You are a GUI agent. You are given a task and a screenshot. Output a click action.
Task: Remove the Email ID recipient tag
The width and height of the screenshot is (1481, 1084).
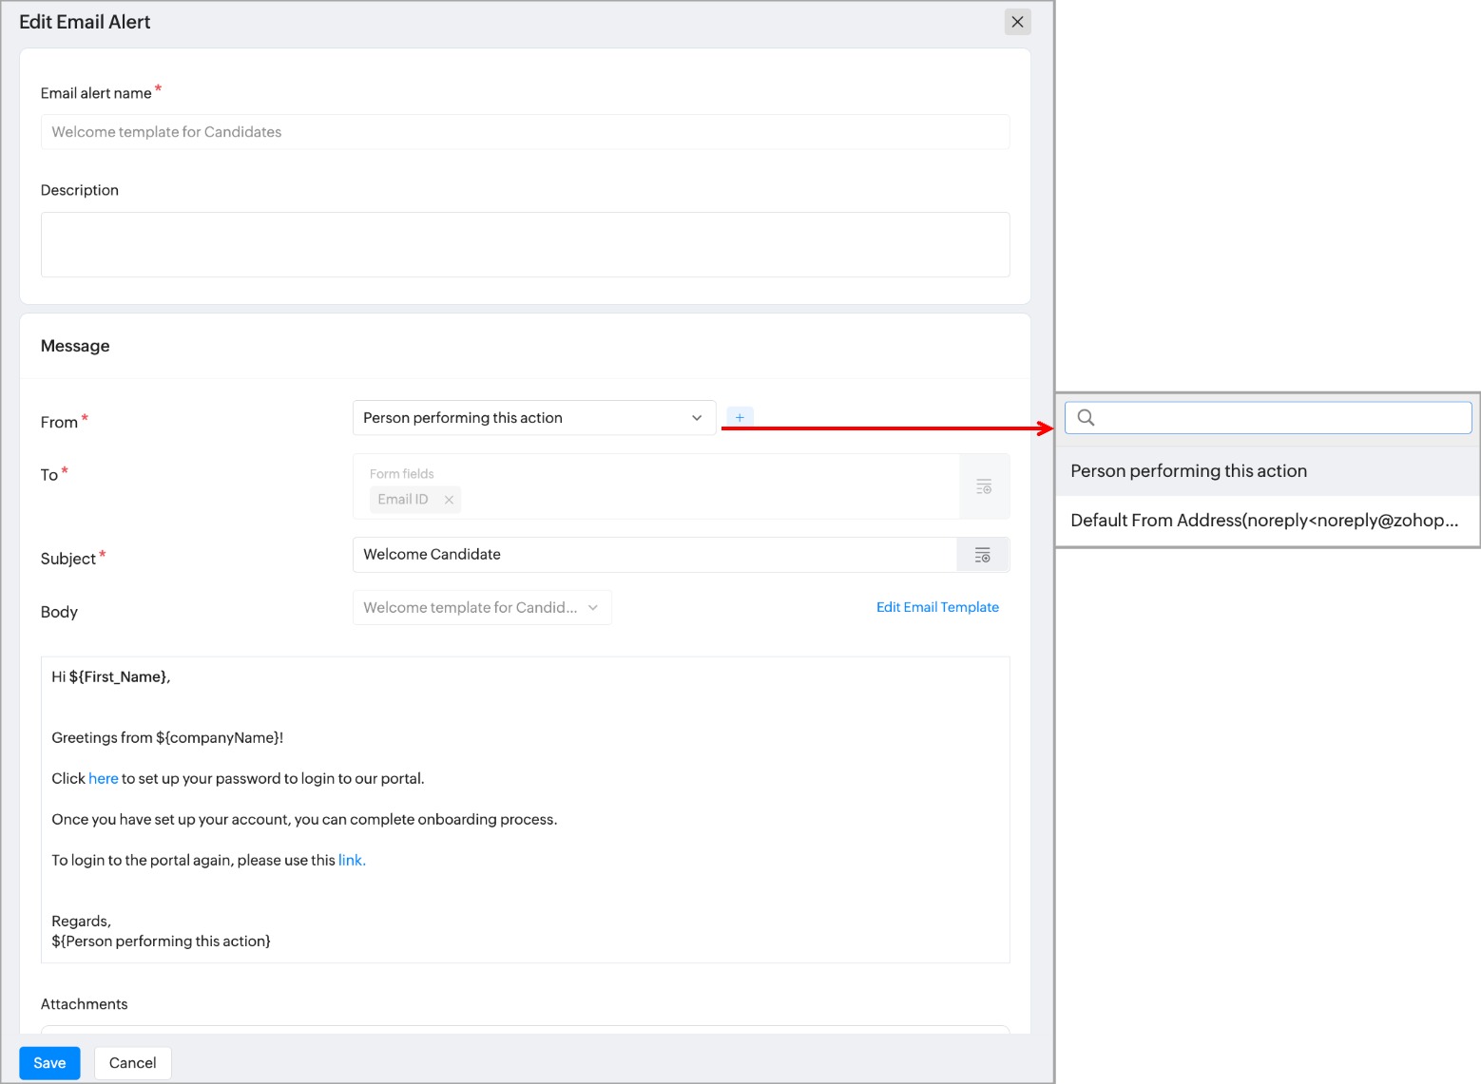(449, 500)
